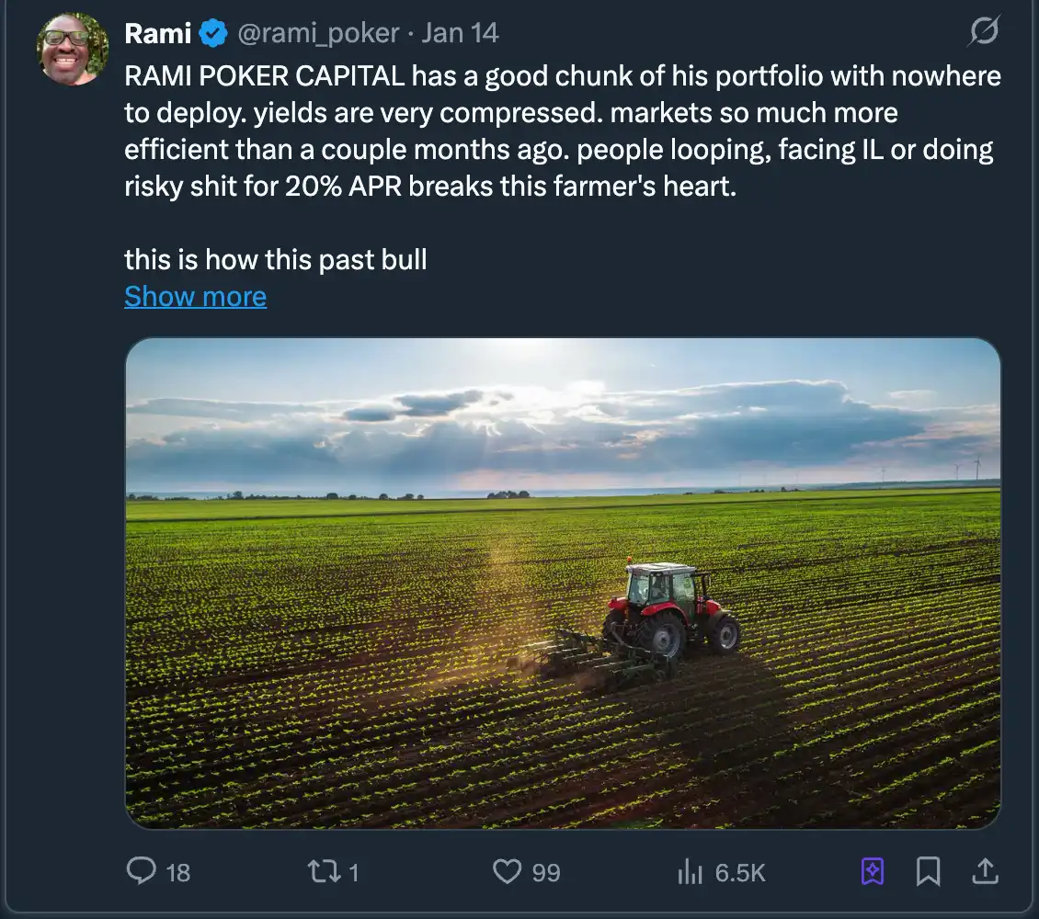1039x919 pixels.
Task: Click the repost count of 1
Action: tap(354, 872)
